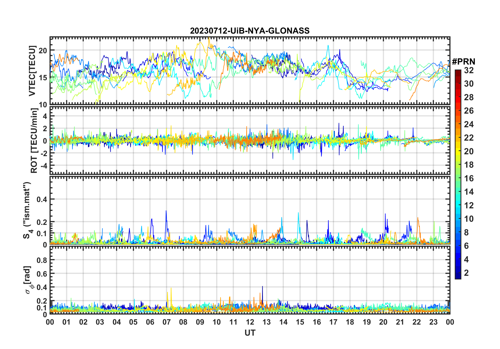The width and height of the screenshot is (500, 349).
Task: Select colorbar tick label 14
Action: point(469,192)
